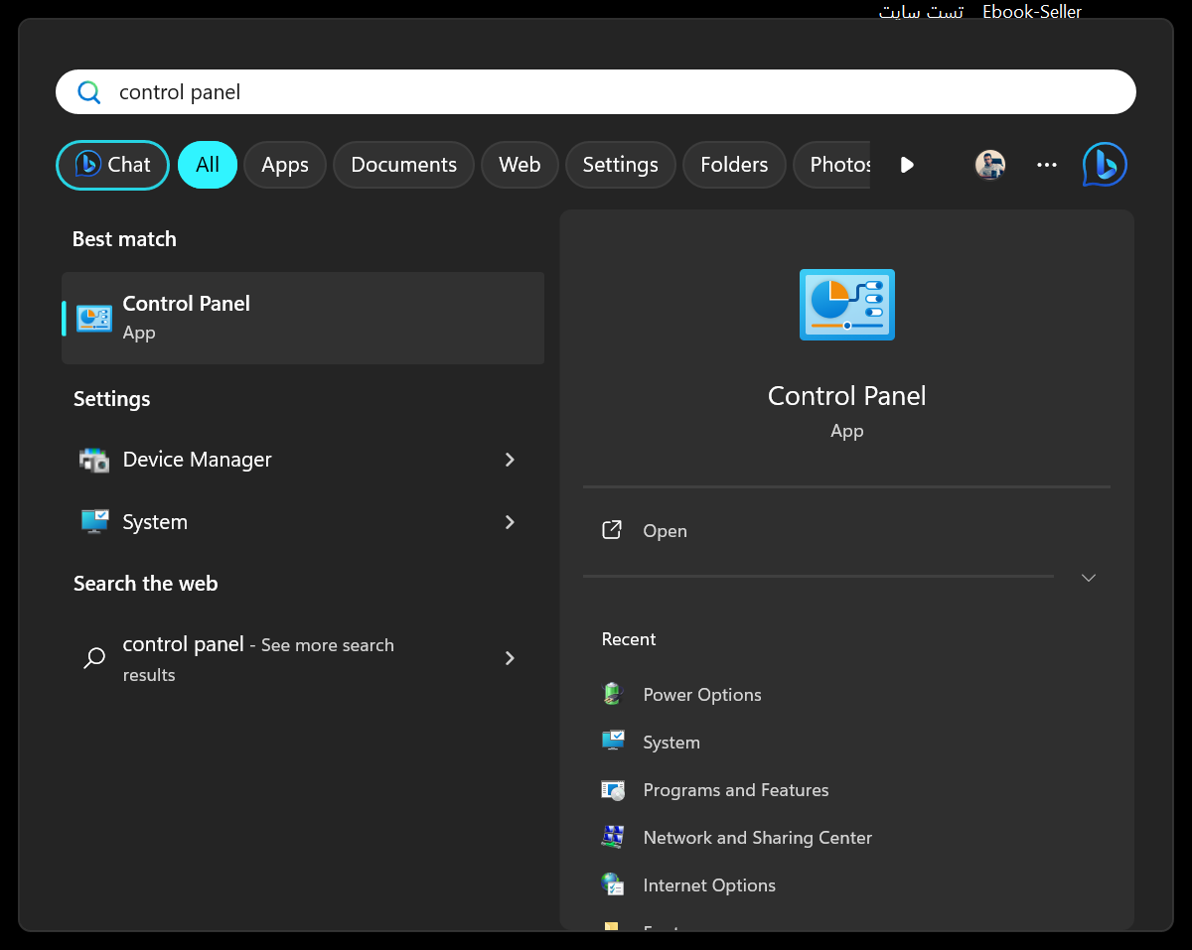Click the System settings icon on left
The height and width of the screenshot is (950, 1192).
click(94, 522)
